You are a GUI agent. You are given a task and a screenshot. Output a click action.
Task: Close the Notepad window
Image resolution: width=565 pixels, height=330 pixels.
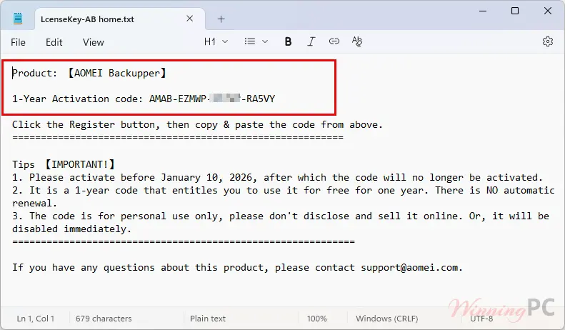point(548,11)
